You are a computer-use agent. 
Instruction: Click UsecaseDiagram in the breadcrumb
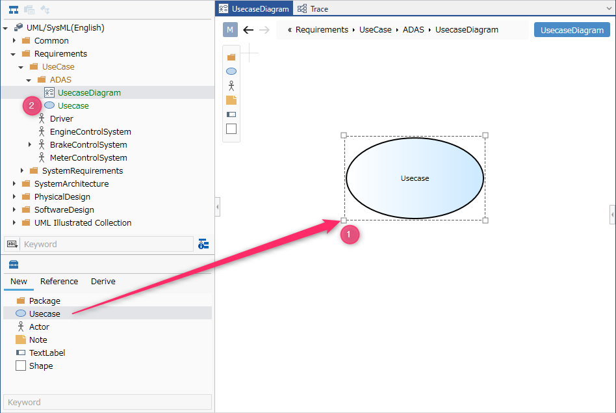[x=467, y=30]
